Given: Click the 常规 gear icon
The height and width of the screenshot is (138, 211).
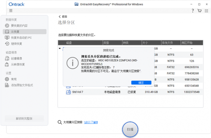Looking at the screenshot, I should [7, 79].
